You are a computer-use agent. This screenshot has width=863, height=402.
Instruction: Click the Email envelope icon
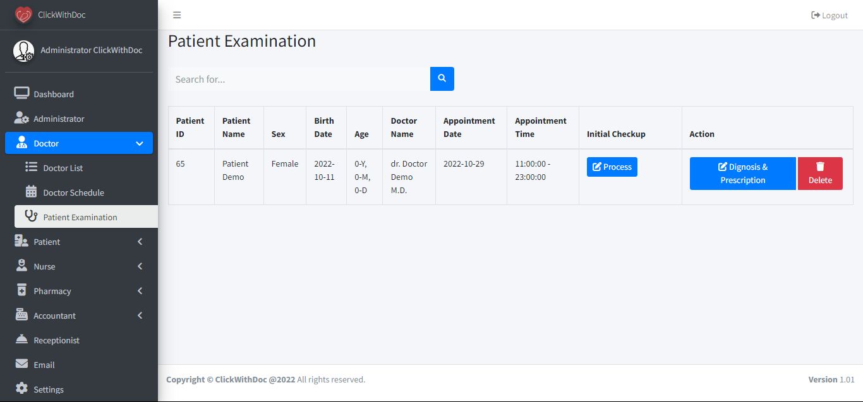pos(21,364)
